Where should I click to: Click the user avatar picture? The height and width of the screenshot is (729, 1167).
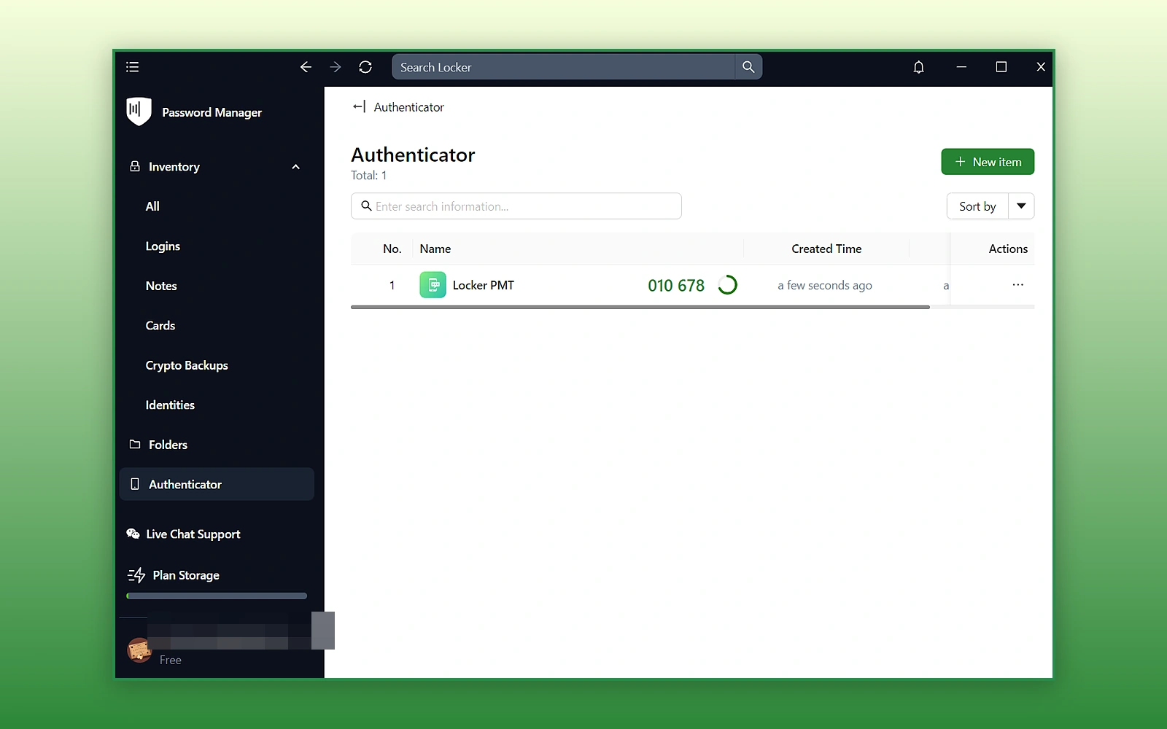(x=139, y=650)
